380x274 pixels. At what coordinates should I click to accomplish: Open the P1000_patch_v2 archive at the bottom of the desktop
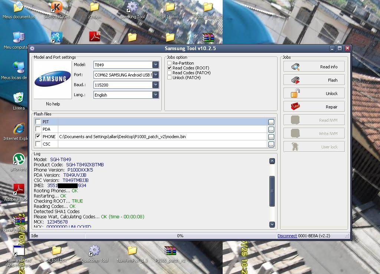[170, 254]
